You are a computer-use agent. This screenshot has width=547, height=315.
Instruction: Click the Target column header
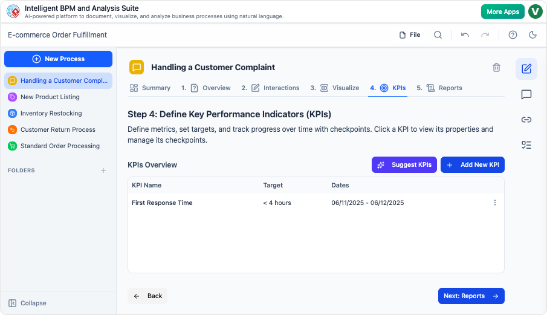coord(273,185)
